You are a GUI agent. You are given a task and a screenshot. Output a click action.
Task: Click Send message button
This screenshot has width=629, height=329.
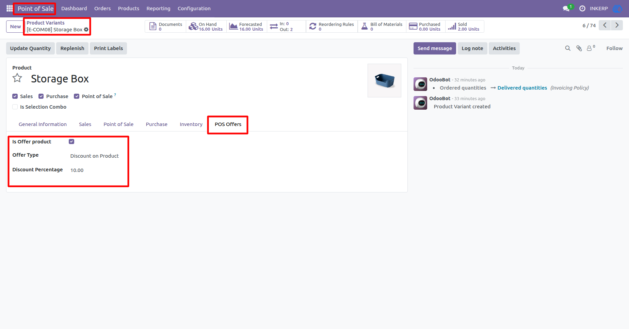coord(435,48)
